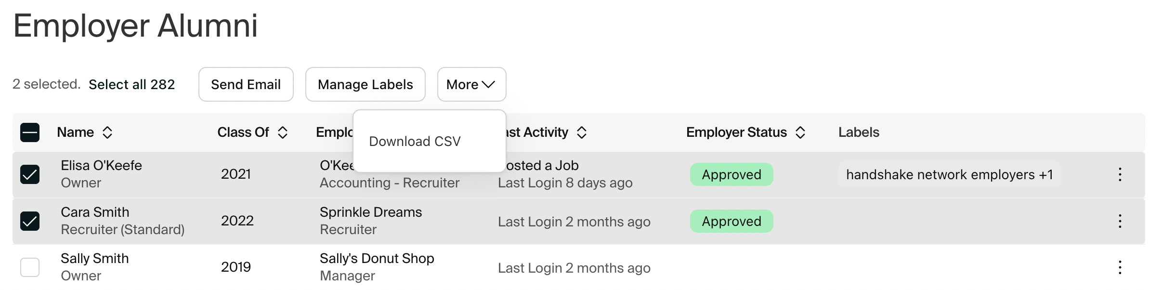The width and height of the screenshot is (1149, 290).
Task: Uncheck Cara Smith row checkbox
Action: point(30,221)
